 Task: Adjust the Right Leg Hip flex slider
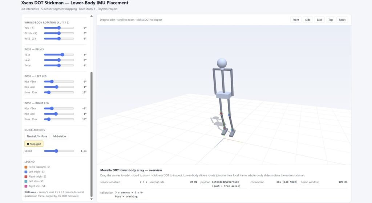coord(59,108)
